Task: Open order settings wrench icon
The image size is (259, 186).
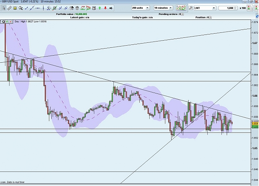Action: pyautogui.click(x=191, y=8)
